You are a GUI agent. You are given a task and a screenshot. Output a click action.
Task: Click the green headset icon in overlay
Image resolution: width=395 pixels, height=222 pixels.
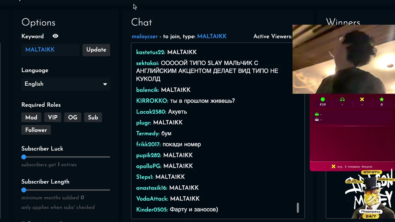click(x=342, y=99)
